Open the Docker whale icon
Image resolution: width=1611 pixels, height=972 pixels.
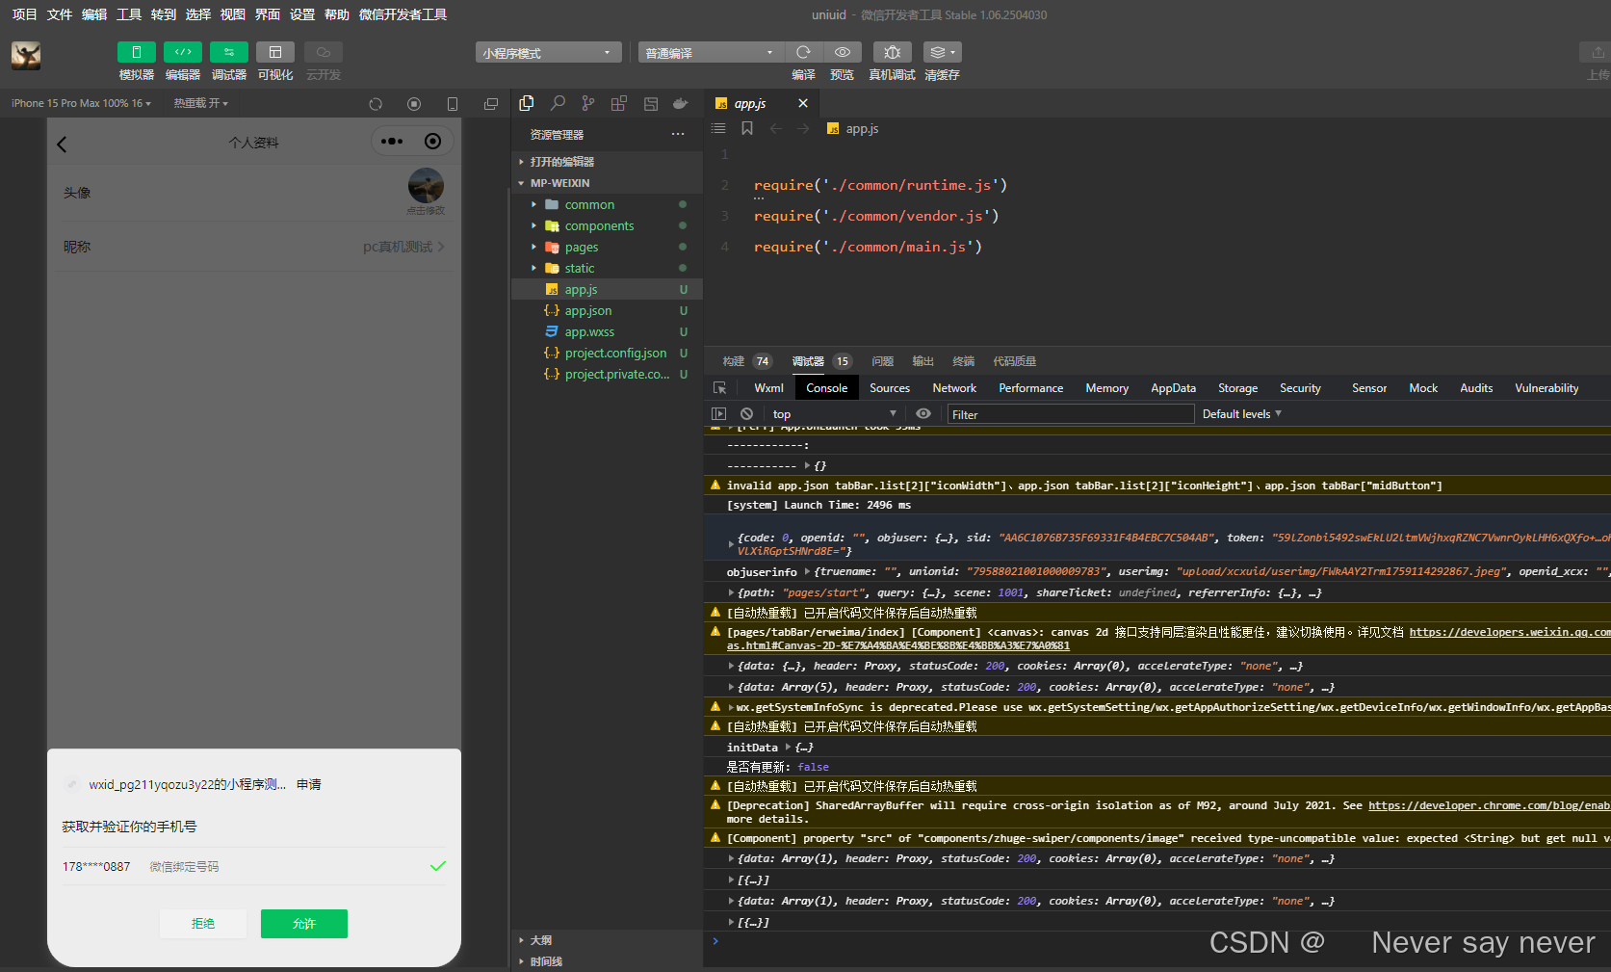(x=681, y=103)
